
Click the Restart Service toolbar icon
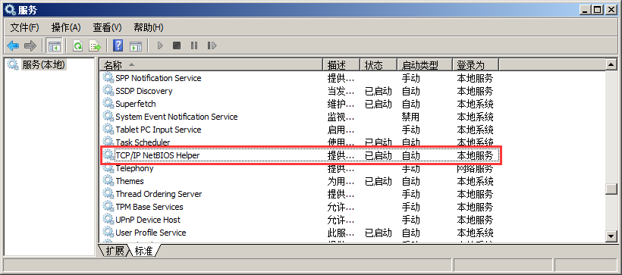click(x=212, y=45)
